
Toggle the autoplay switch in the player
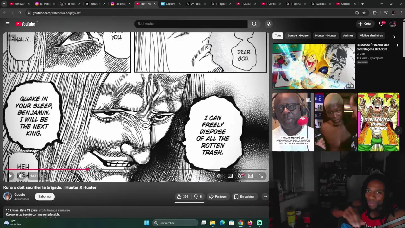tap(219, 176)
